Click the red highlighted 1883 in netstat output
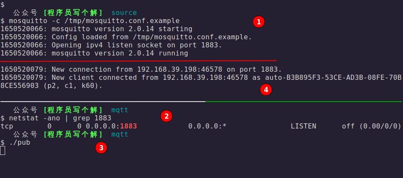The image size is (403, 178). pyautogui.click(x=128, y=126)
